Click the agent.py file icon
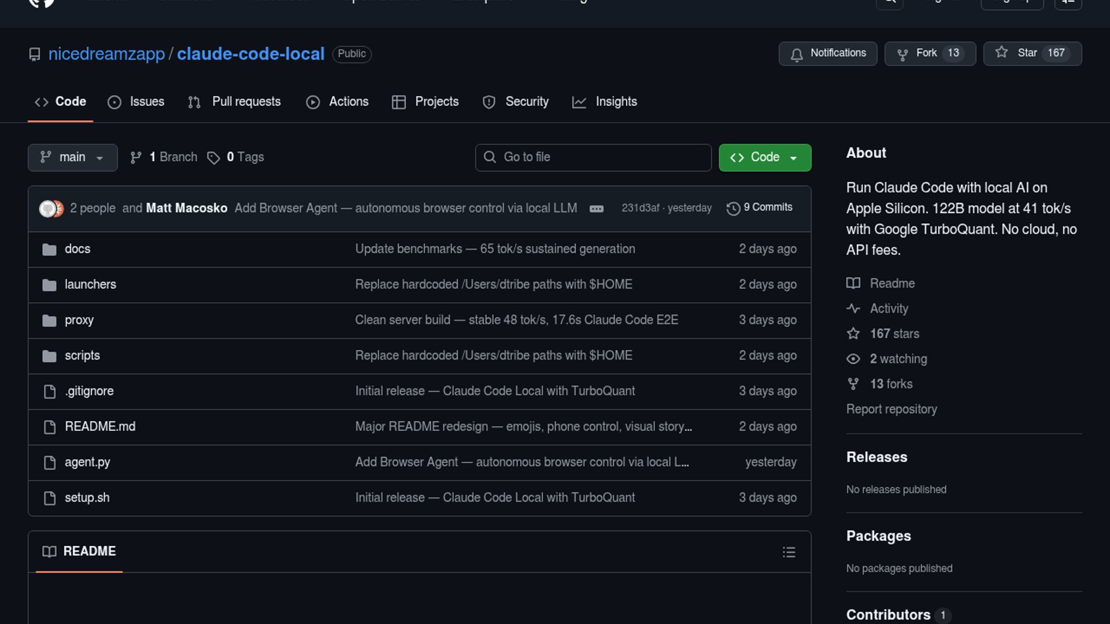 [50, 463]
